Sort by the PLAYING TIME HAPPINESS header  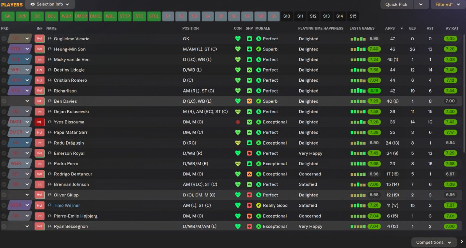[x=321, y=28]
